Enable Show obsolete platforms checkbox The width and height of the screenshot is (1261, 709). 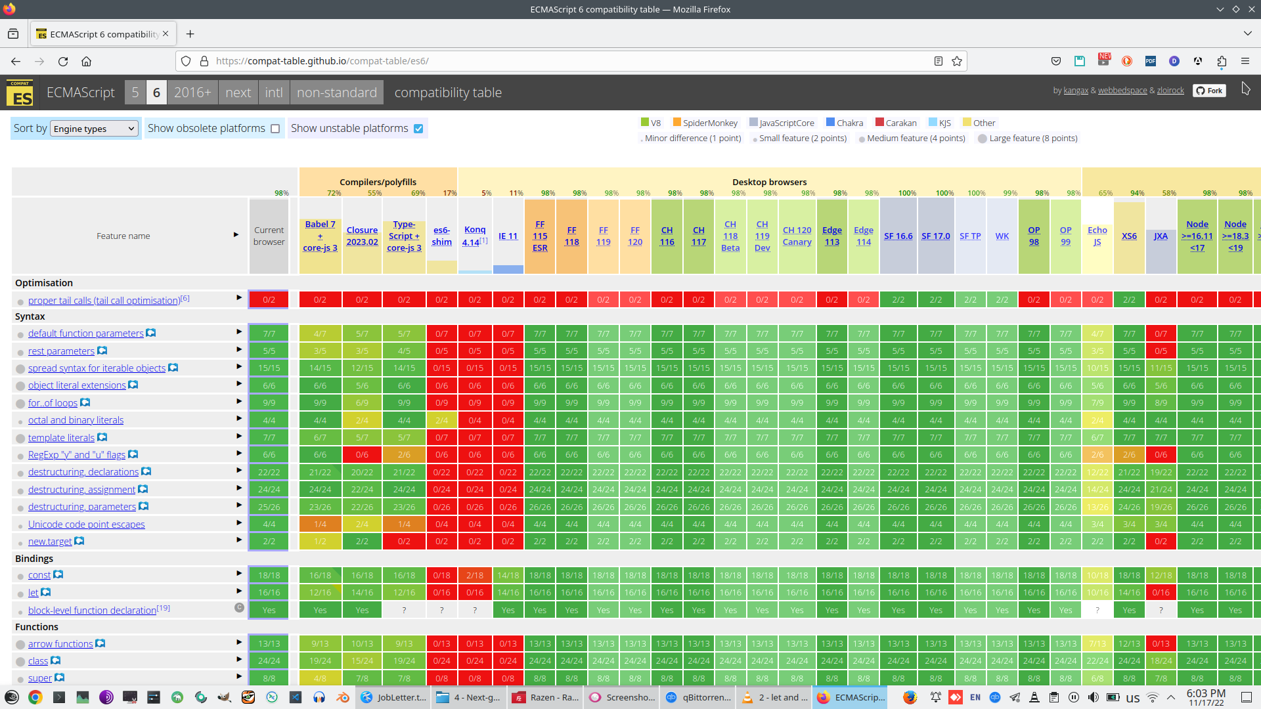[275, 129]
